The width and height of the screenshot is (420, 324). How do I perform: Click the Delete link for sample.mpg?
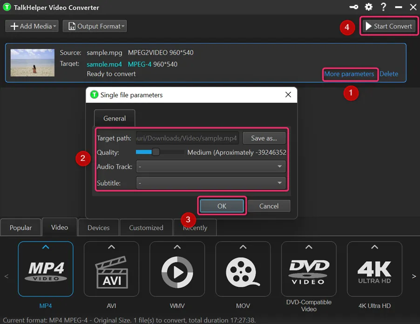coord(389,74)
